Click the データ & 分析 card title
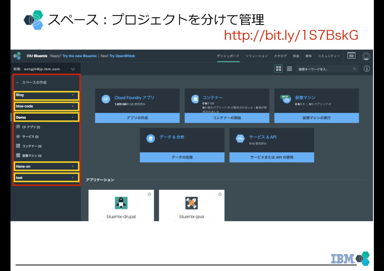The width and height of the screenshot is (384, 271). click(172, 137)
